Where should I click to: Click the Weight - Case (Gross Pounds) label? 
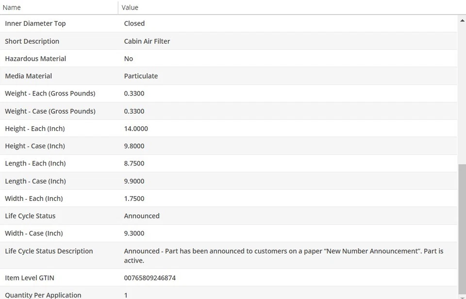50,111
